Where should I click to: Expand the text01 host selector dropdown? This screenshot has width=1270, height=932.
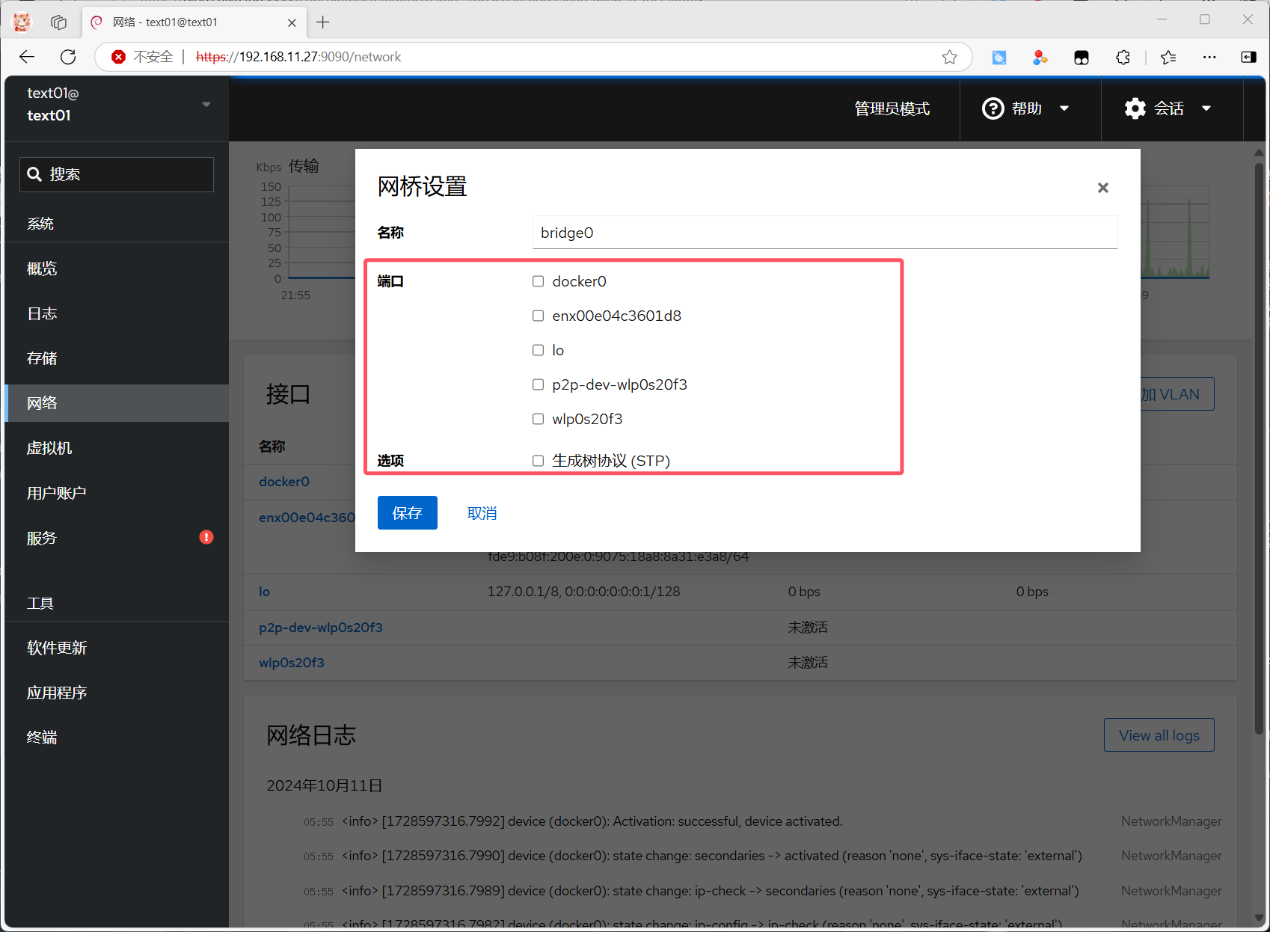coord(206,104)
